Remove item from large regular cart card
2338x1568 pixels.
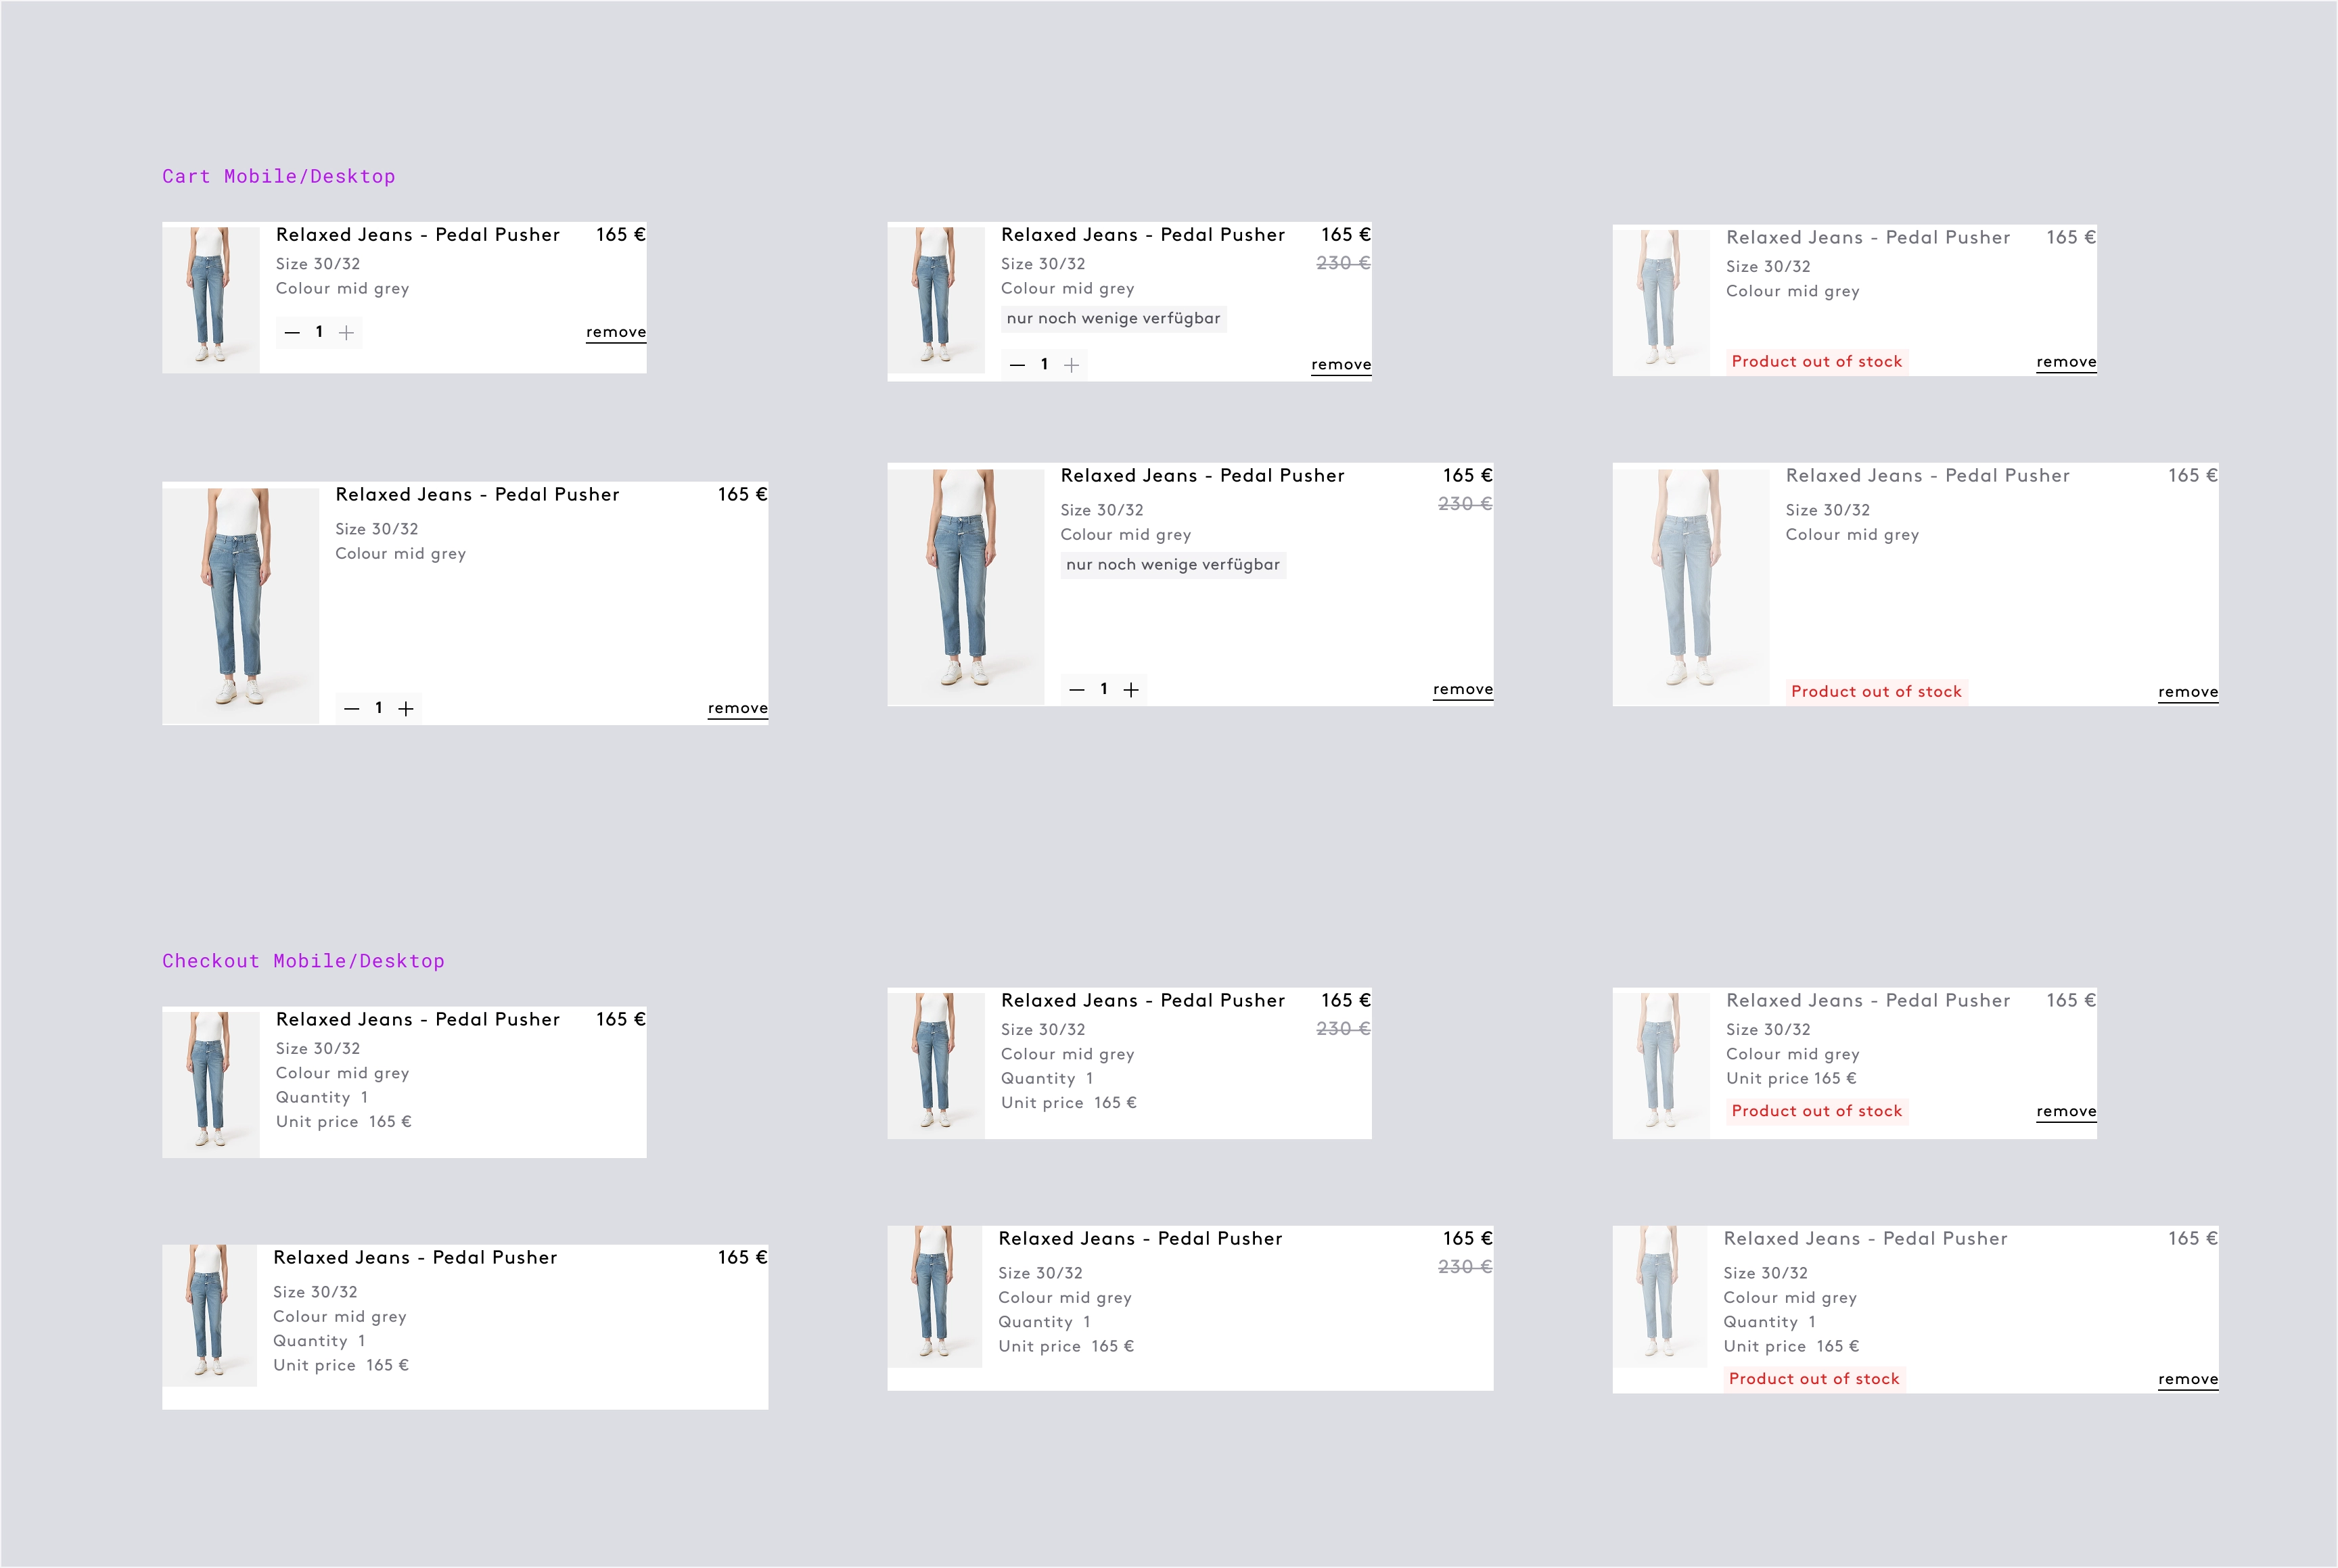click(x=737, y=708)
